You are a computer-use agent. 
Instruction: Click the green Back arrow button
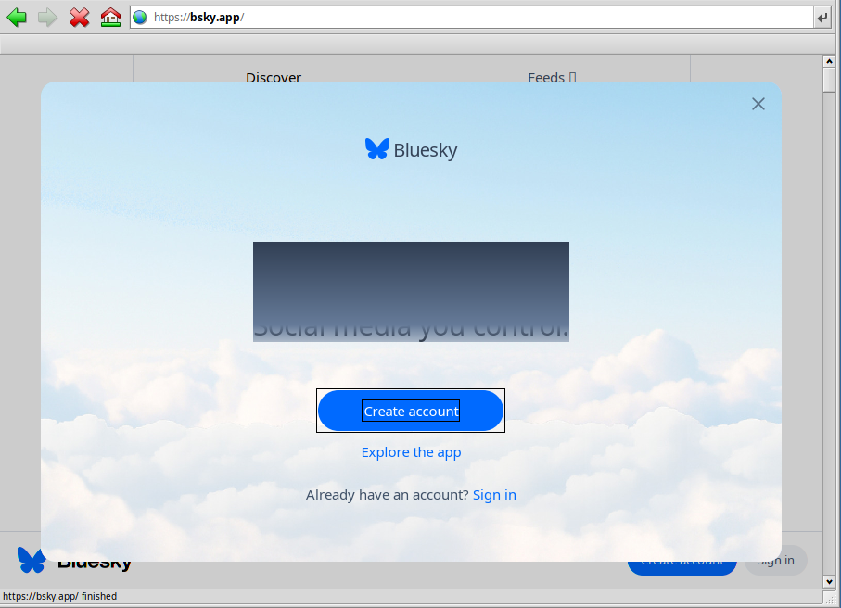pos(17,17)
